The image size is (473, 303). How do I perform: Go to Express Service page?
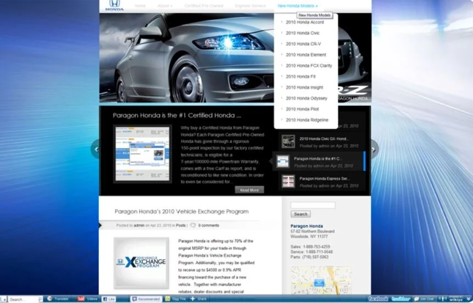(250, 6)
